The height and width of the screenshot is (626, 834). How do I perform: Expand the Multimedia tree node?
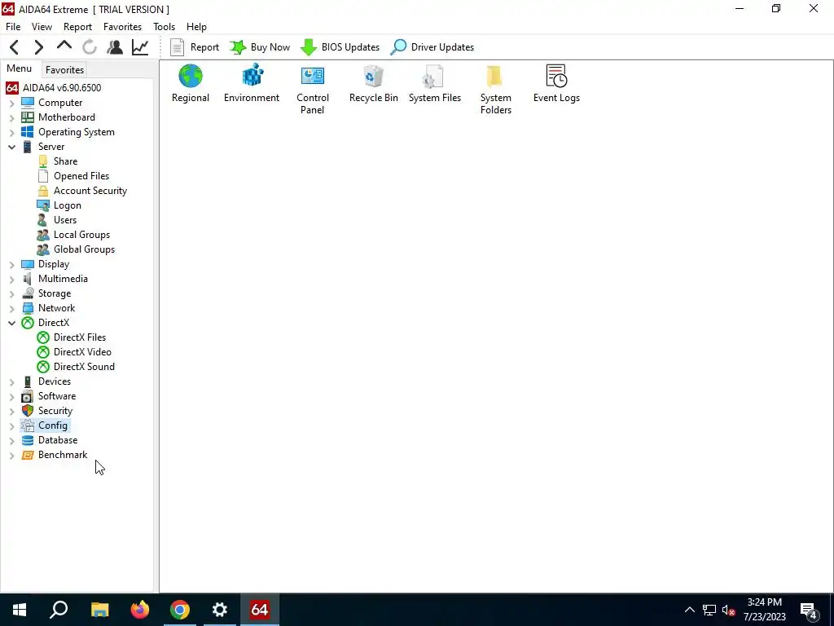point(11,279)
